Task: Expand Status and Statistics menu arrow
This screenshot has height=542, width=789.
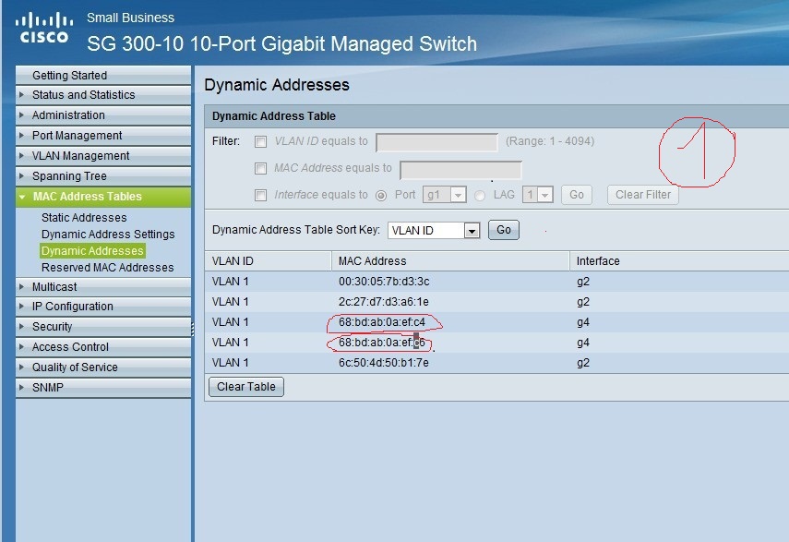Action: pos(21,94)
